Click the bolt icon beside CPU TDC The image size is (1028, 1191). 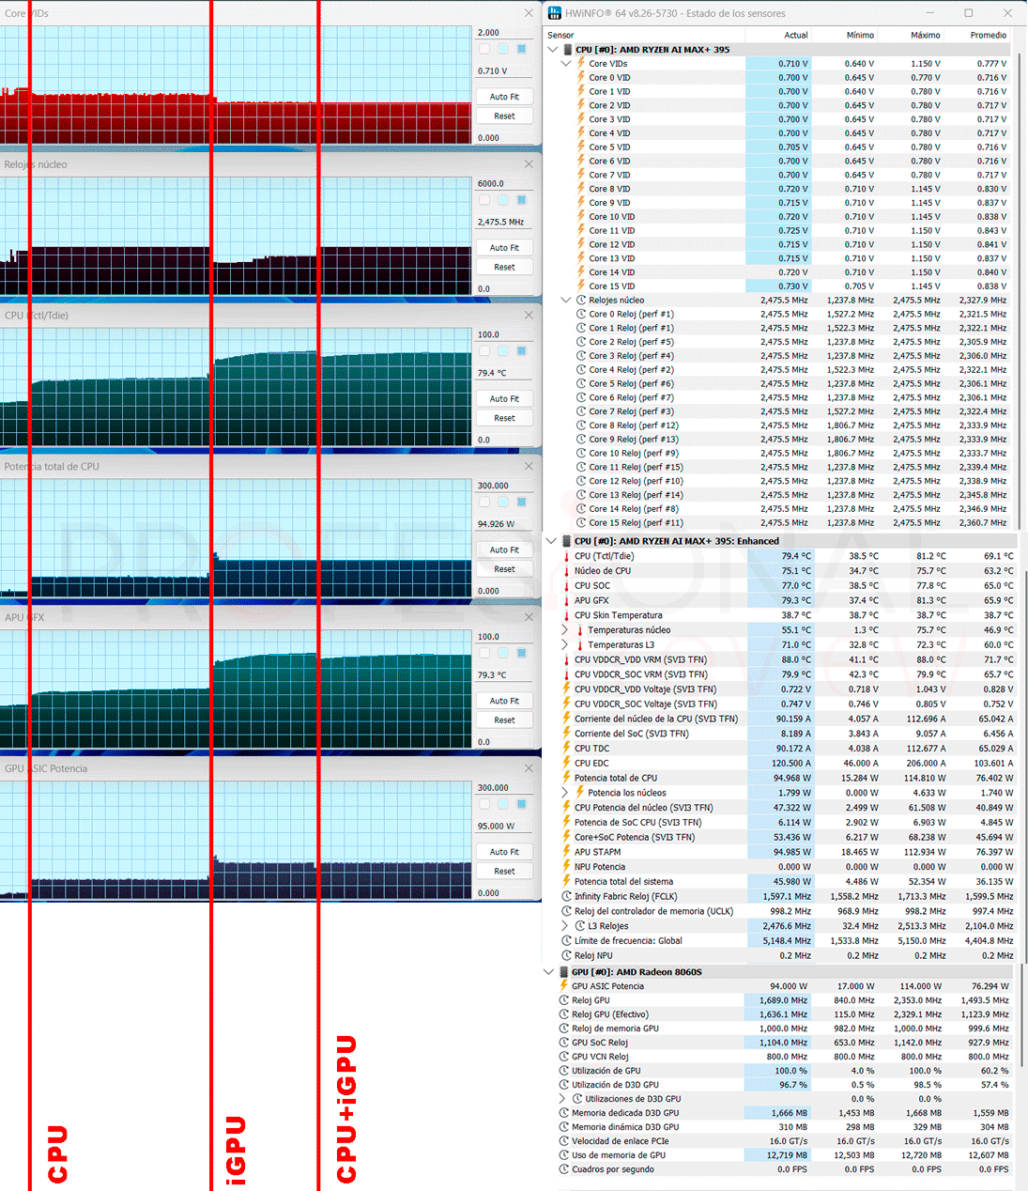coord(566,748)
